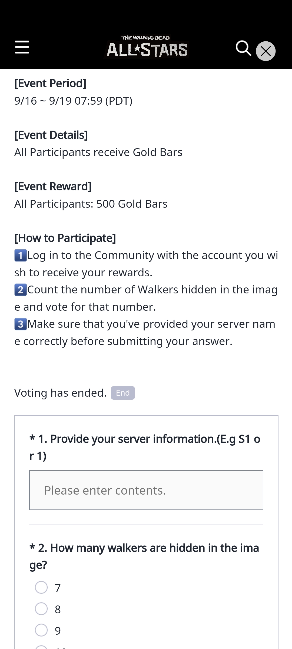292x649 pixels.
Task: Tap The Walking Dead All-Stars logo
Action: [146, 47]
